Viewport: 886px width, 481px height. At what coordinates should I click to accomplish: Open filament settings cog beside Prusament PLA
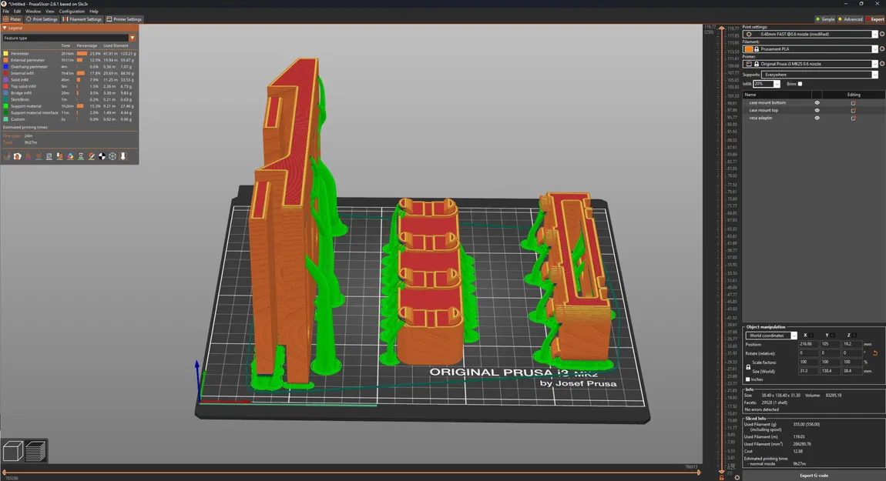click(882, 49)
